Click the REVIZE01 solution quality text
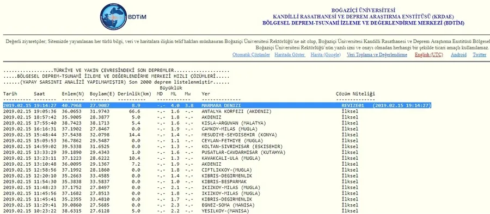The width and height of the screenshot is (490, 214). (x=352, y=105)
